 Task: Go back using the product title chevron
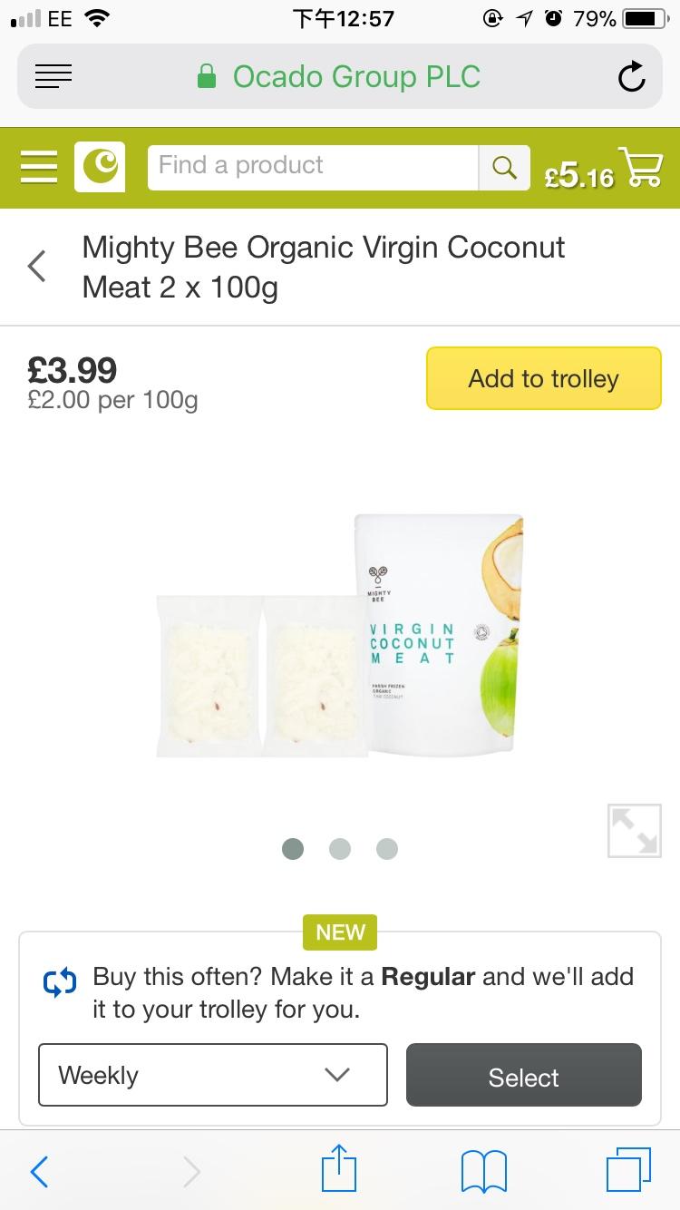(37, 267)
